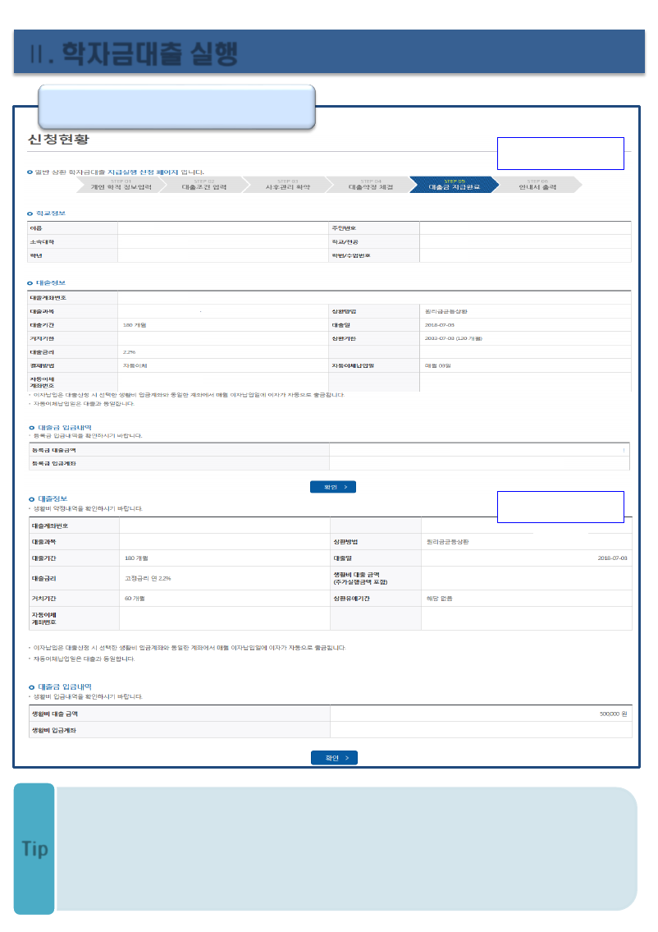Viewport: 658px width, 932px height.
Task: Click bullet icon before 일반 상환 학자금대출 line
Action: coord(30,172)
